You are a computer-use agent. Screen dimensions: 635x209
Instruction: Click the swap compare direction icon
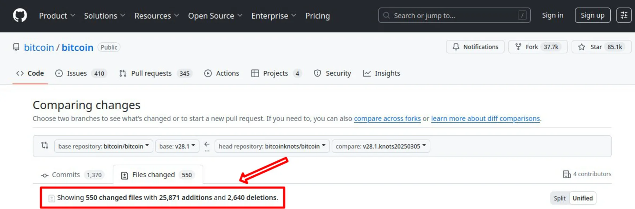tap(44, 145)
